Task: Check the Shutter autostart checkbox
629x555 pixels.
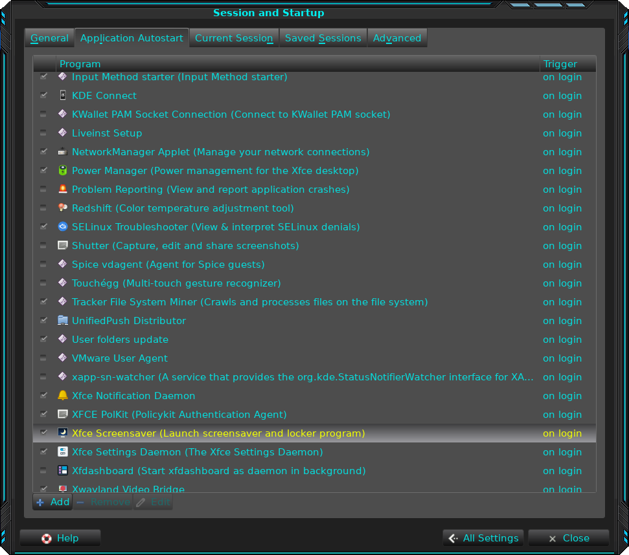Action: tap(43, 245)
